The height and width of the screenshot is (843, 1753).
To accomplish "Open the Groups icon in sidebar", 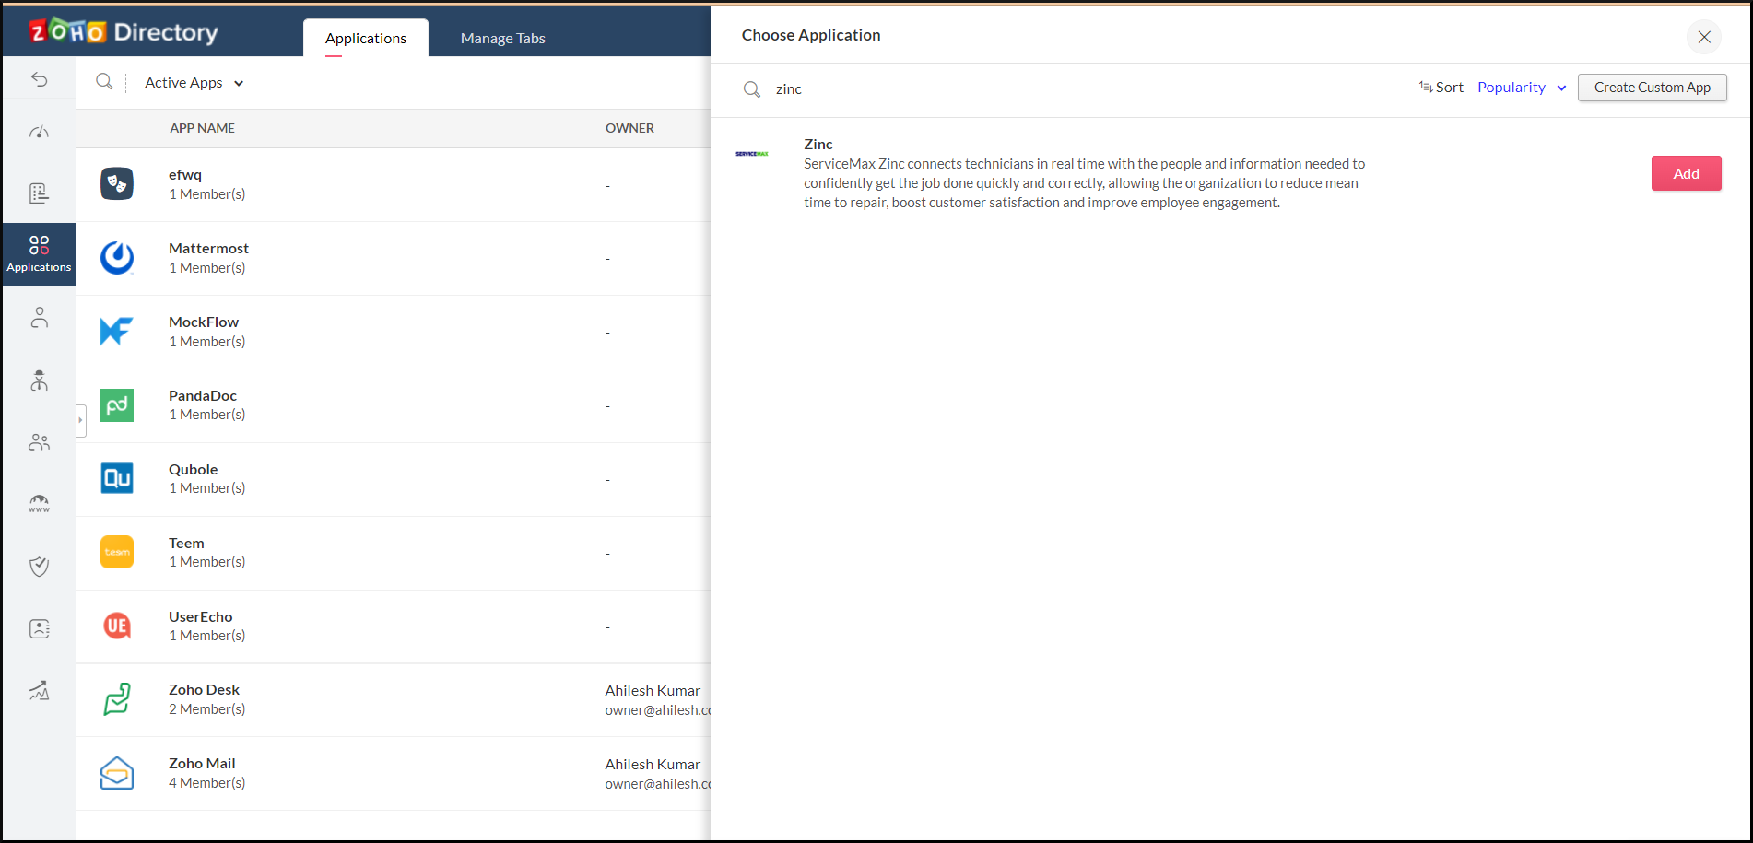I will (39, 442).
